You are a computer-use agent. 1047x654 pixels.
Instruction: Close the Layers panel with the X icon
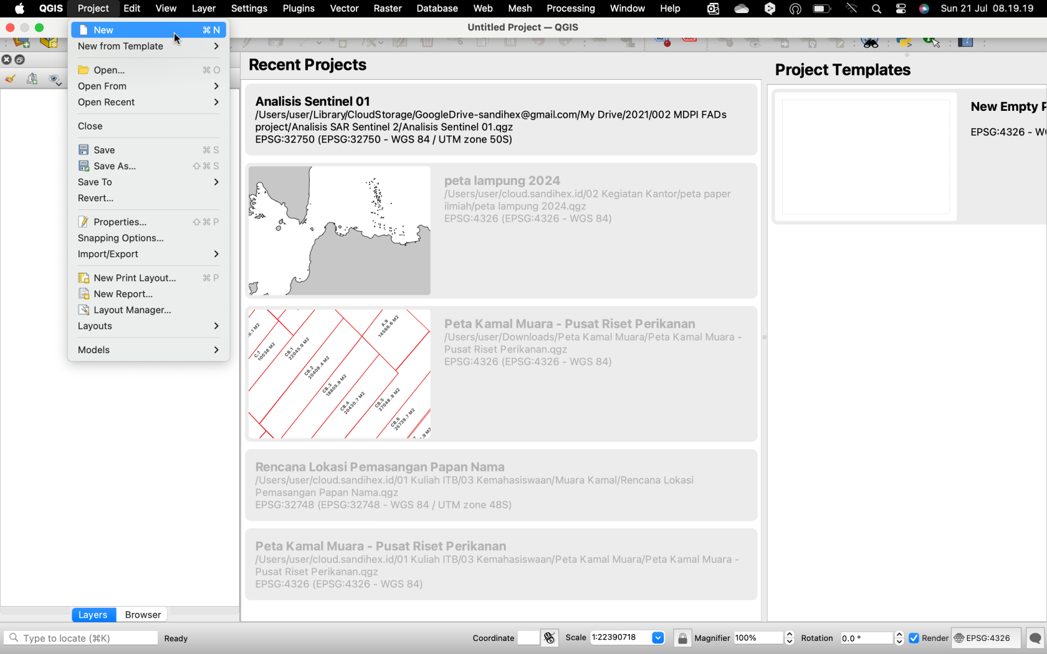6,60
